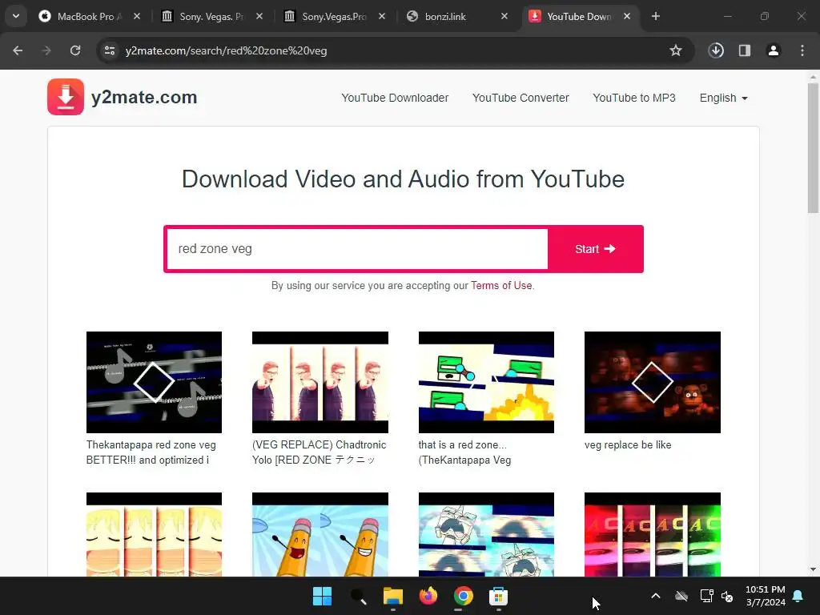Launch Firefox from the taskbar

pyautogui.click(x=428, y=596)
